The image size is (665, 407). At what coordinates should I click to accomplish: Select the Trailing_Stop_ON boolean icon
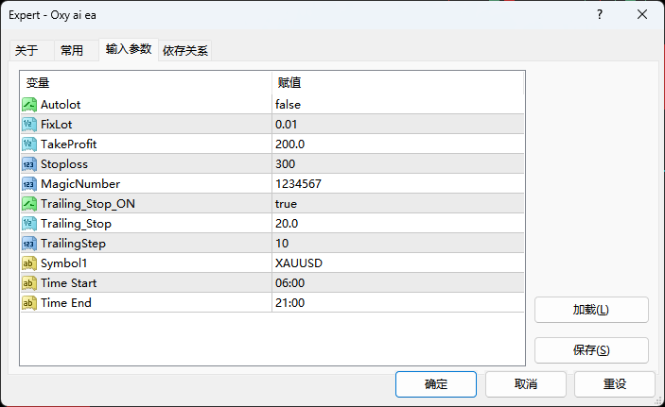coord(28,203)
